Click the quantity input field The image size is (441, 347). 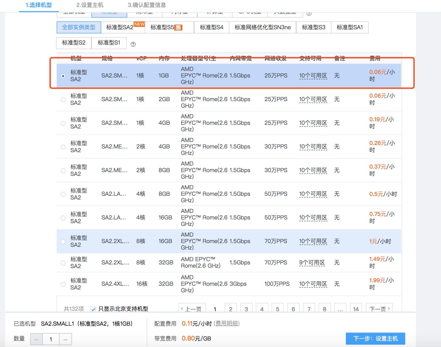(x=51, y=339)
